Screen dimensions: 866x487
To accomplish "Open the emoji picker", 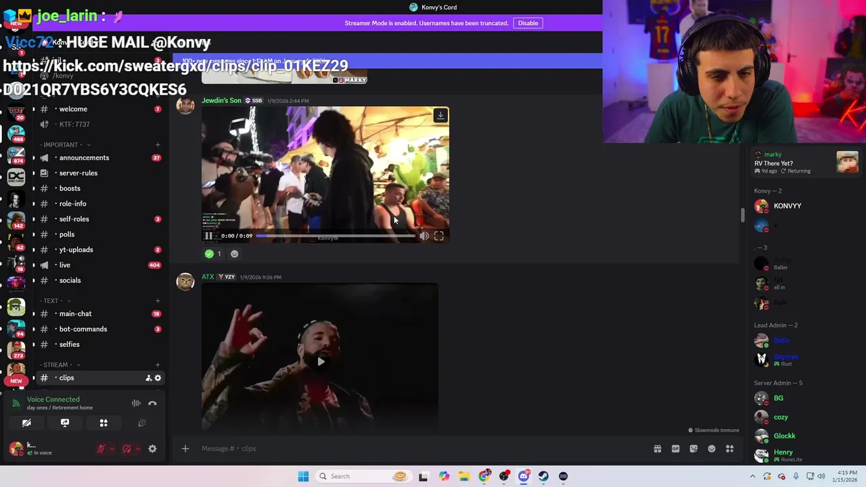I will point(712,448).
